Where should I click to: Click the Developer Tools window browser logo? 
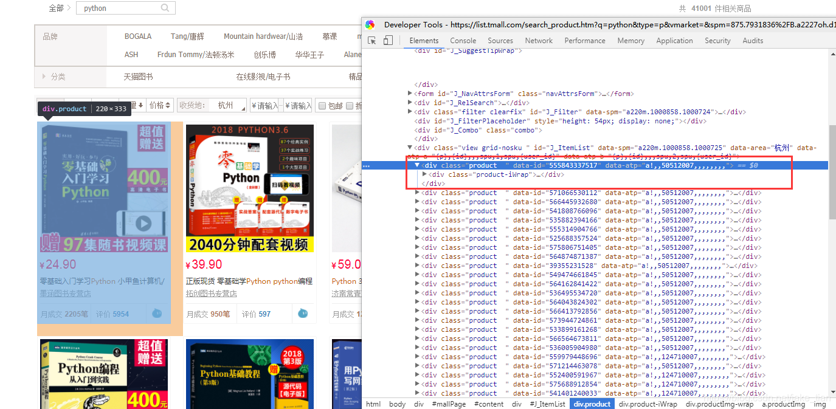(370, 25)
